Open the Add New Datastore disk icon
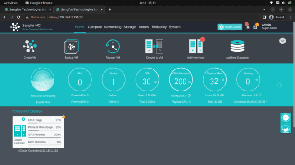The width and height of the screenshot is (295, 165). click(x=237, y=46)
